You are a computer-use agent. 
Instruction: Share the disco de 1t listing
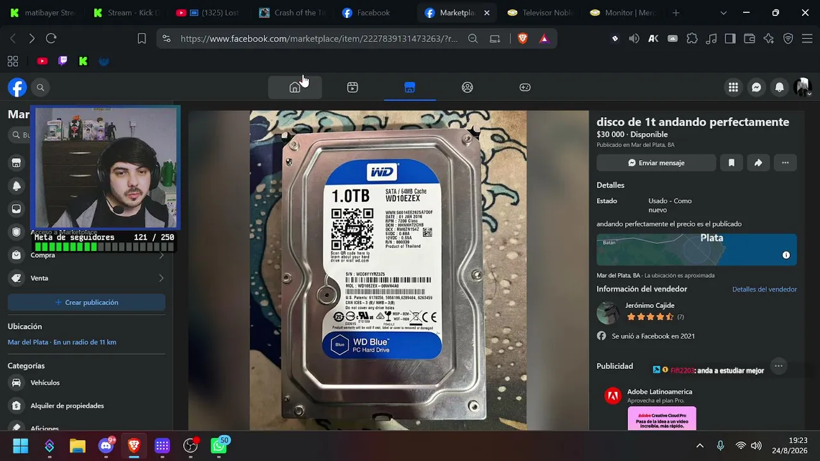(x=758, y=163)
